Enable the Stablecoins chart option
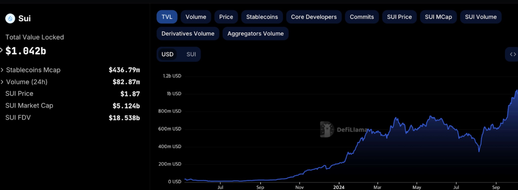Screen dimensions: 518x190 (x=262, y=17)
